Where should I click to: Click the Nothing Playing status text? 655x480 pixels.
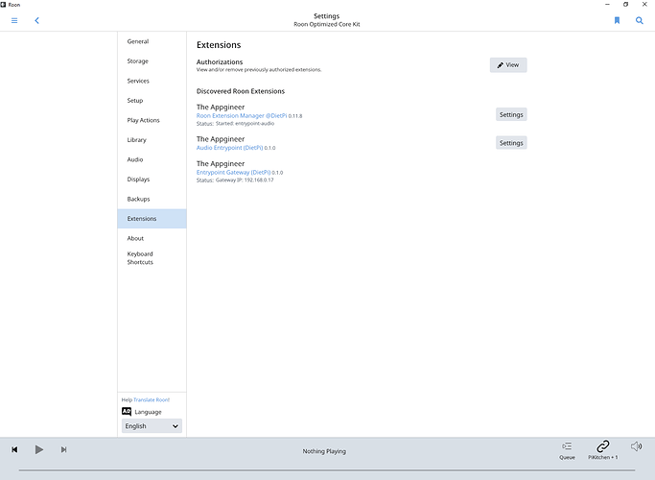click(324, 451)
